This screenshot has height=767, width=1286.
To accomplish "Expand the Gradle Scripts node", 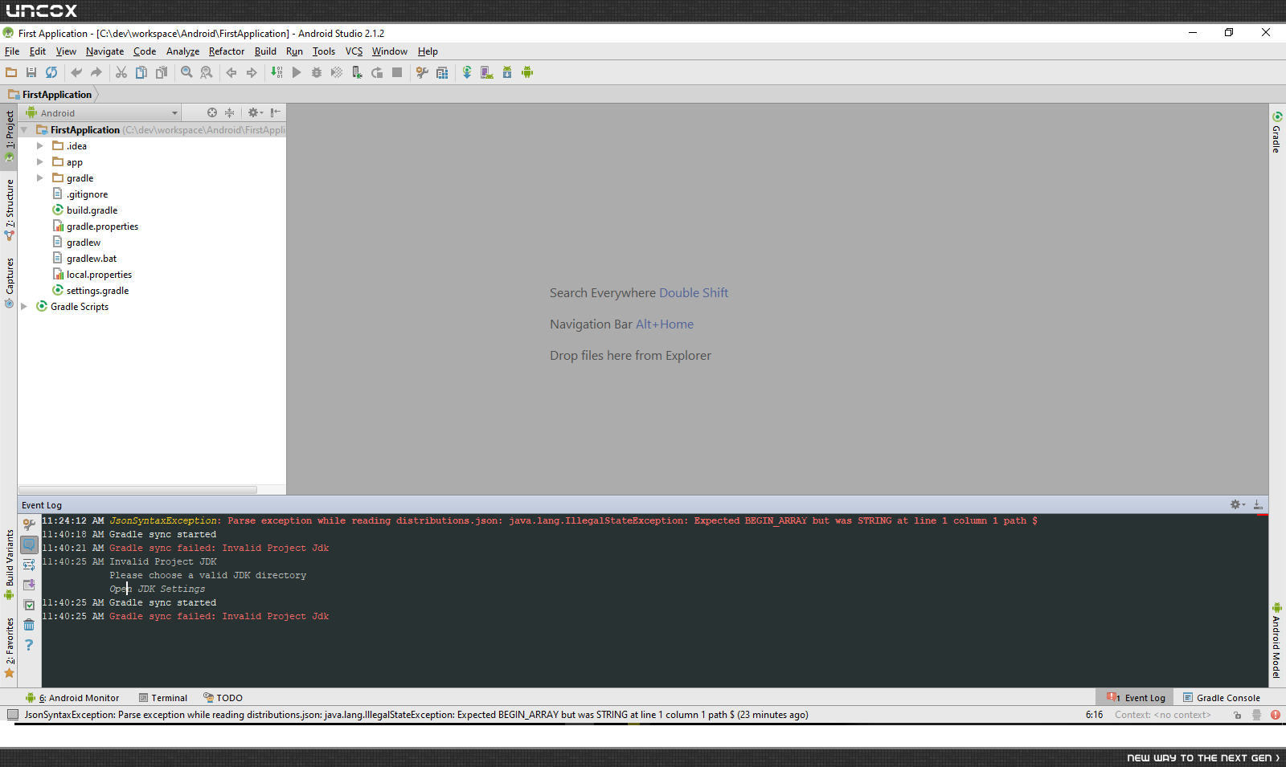I will 24,306.
